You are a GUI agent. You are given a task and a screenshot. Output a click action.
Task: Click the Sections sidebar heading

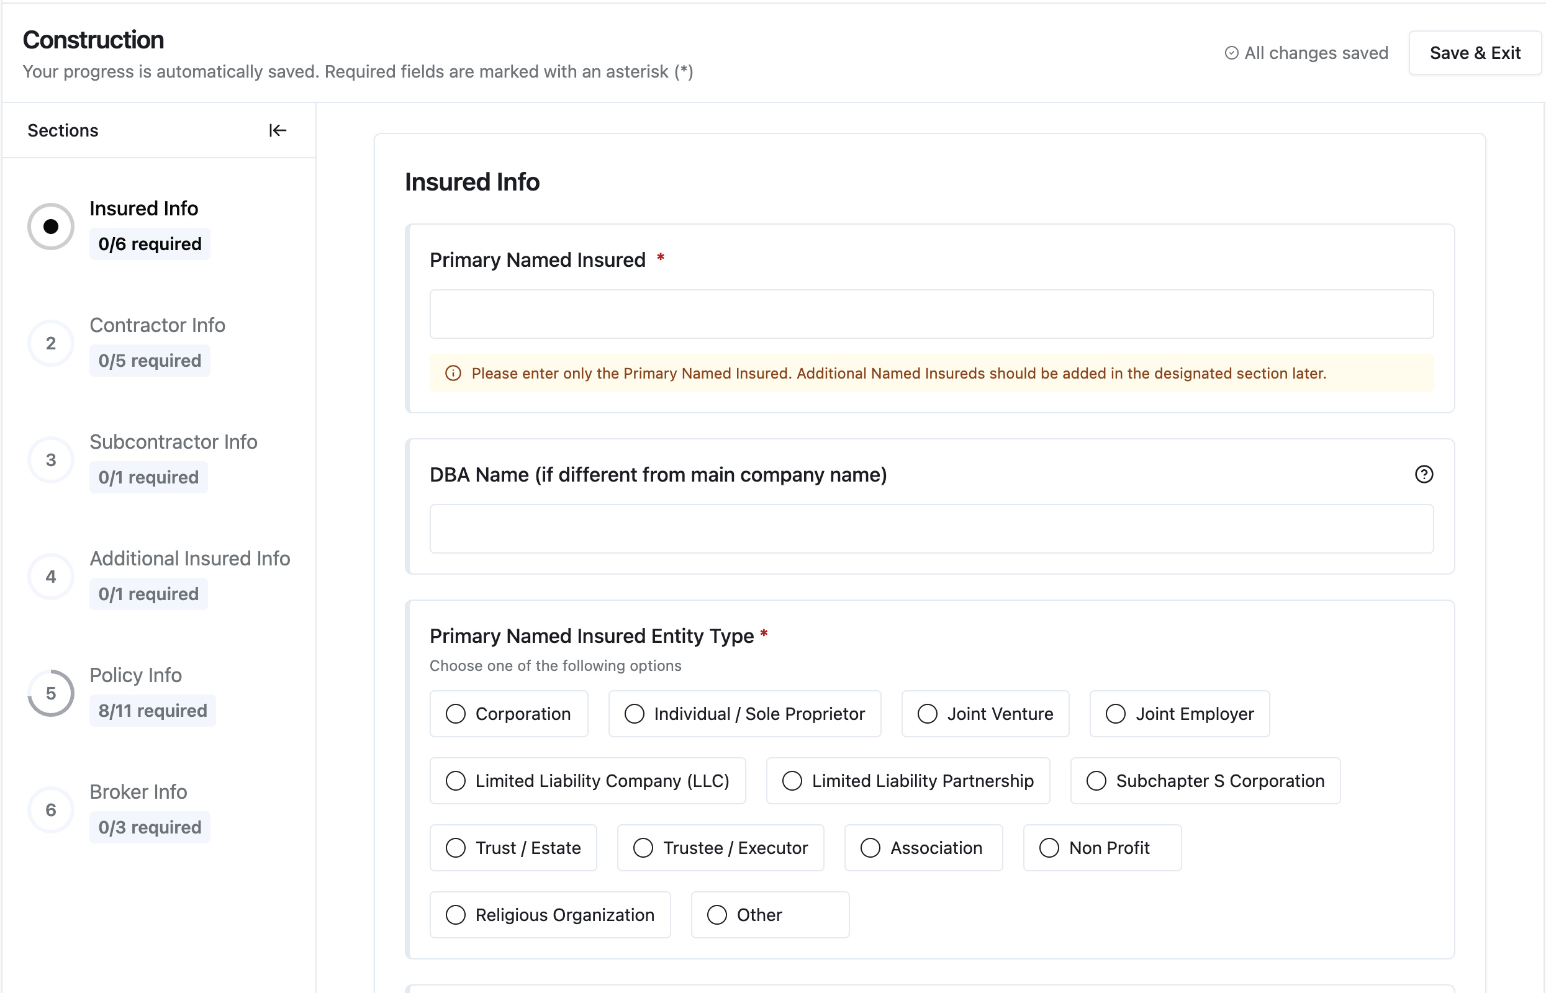[63, 130]
